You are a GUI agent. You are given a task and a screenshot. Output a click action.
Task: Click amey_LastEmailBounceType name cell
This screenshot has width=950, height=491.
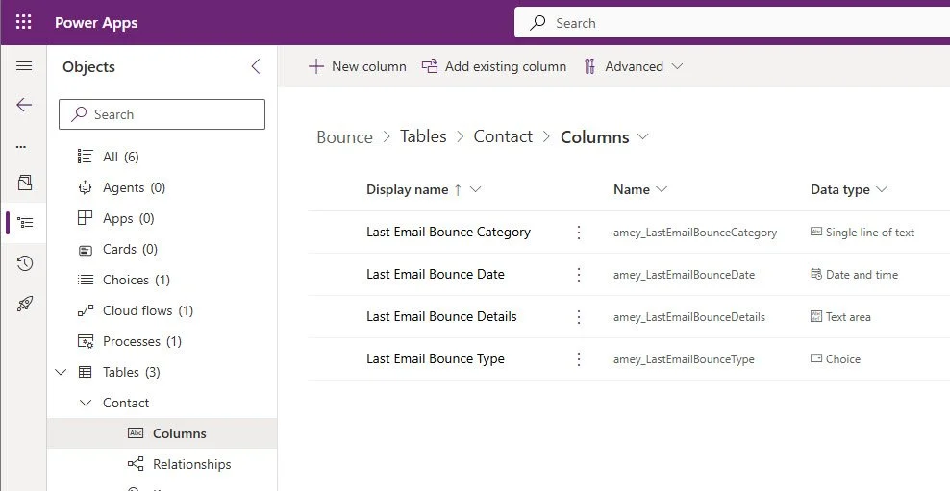click(684, 359)
